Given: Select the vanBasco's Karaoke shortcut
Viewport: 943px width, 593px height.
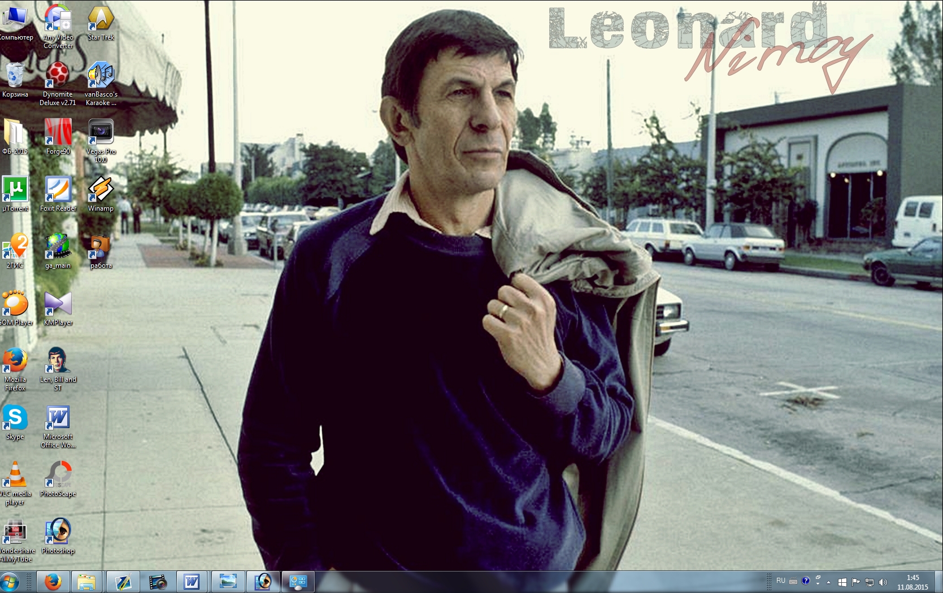Looking at the screenshot, I should coord(101,84).
